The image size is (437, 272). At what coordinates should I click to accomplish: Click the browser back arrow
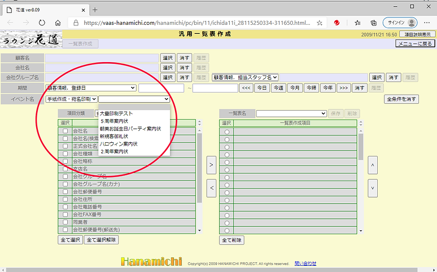point(10,23)
